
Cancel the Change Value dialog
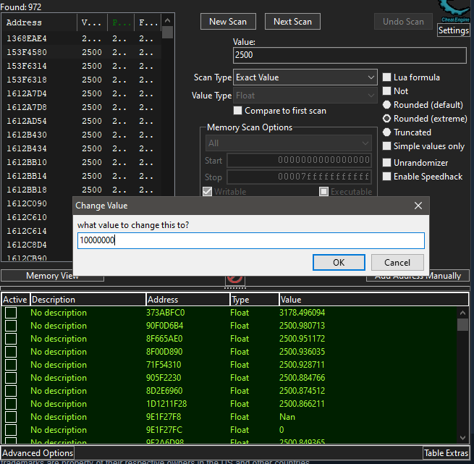coord(397,262)
